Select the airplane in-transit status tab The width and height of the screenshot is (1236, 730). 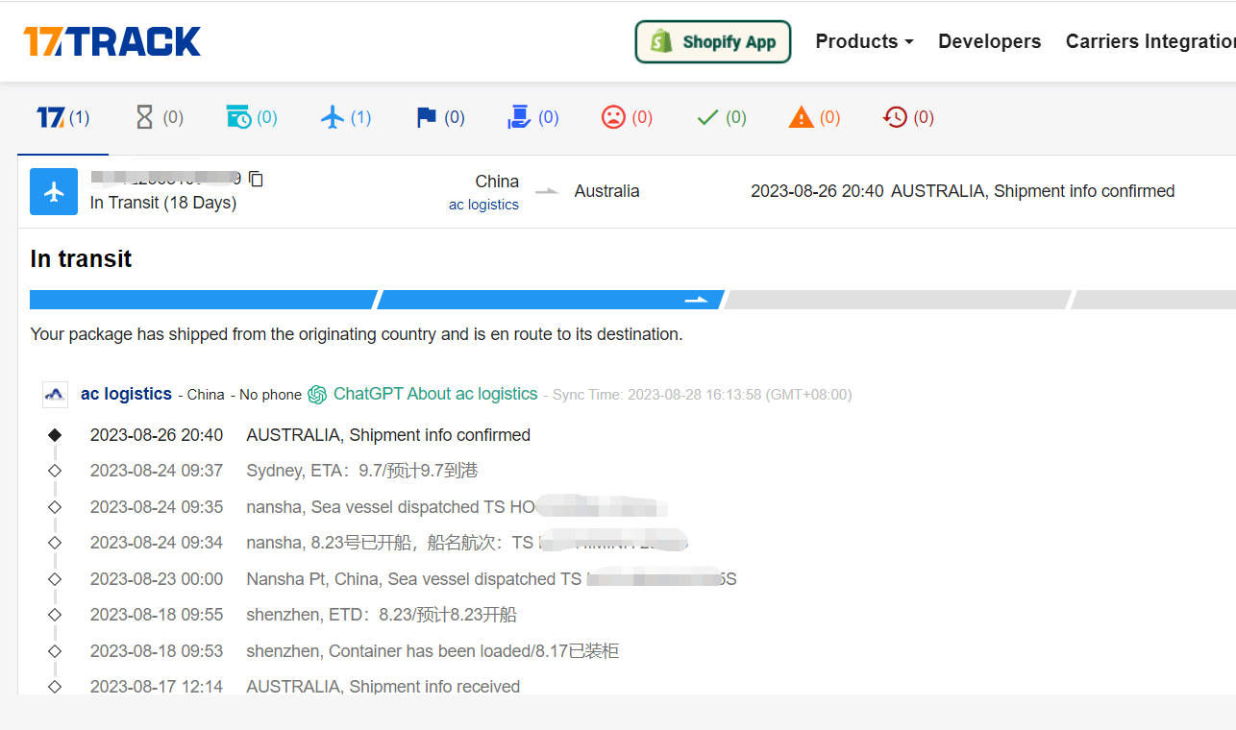click(346, 117)
